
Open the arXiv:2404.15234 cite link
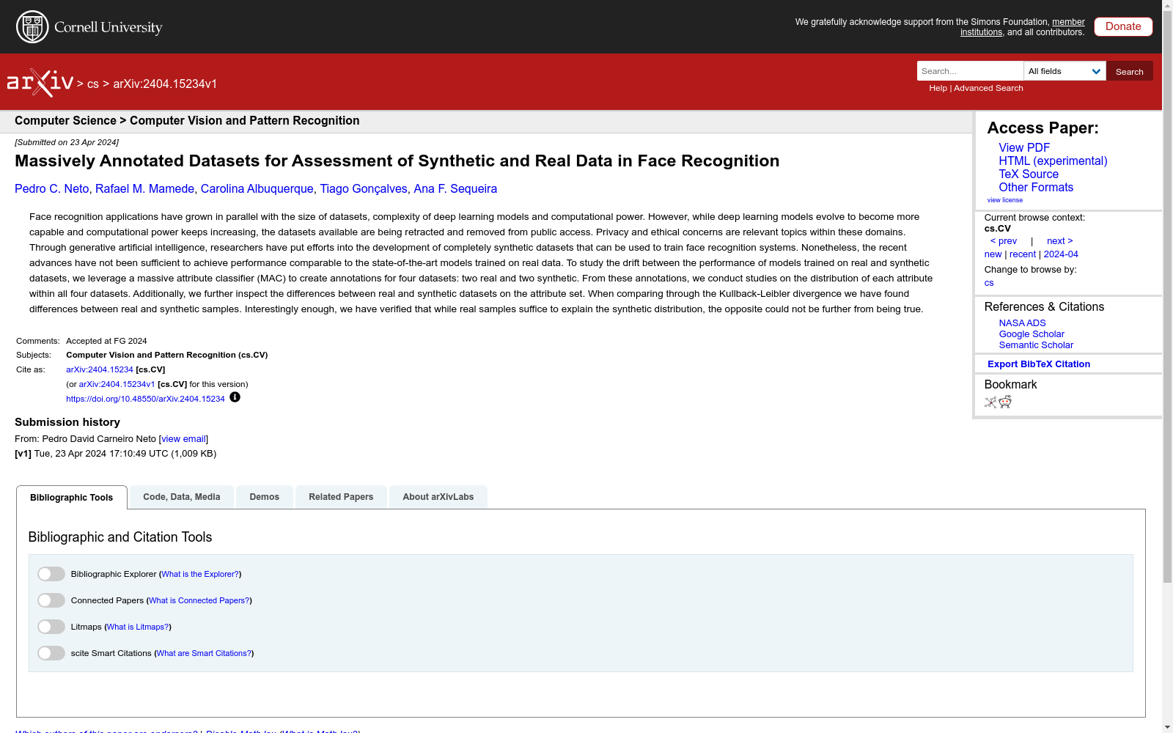click(x=100, y=370)
